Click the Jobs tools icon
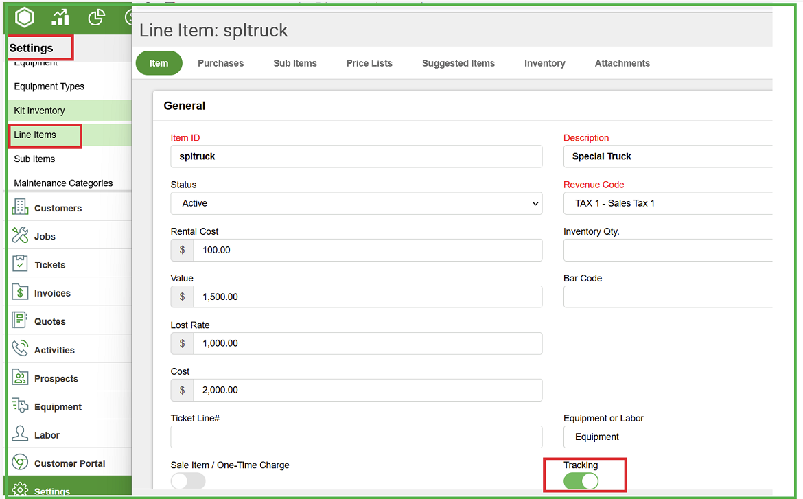The width and height of the screenshot is (803, 499). (x=20, y=235)
